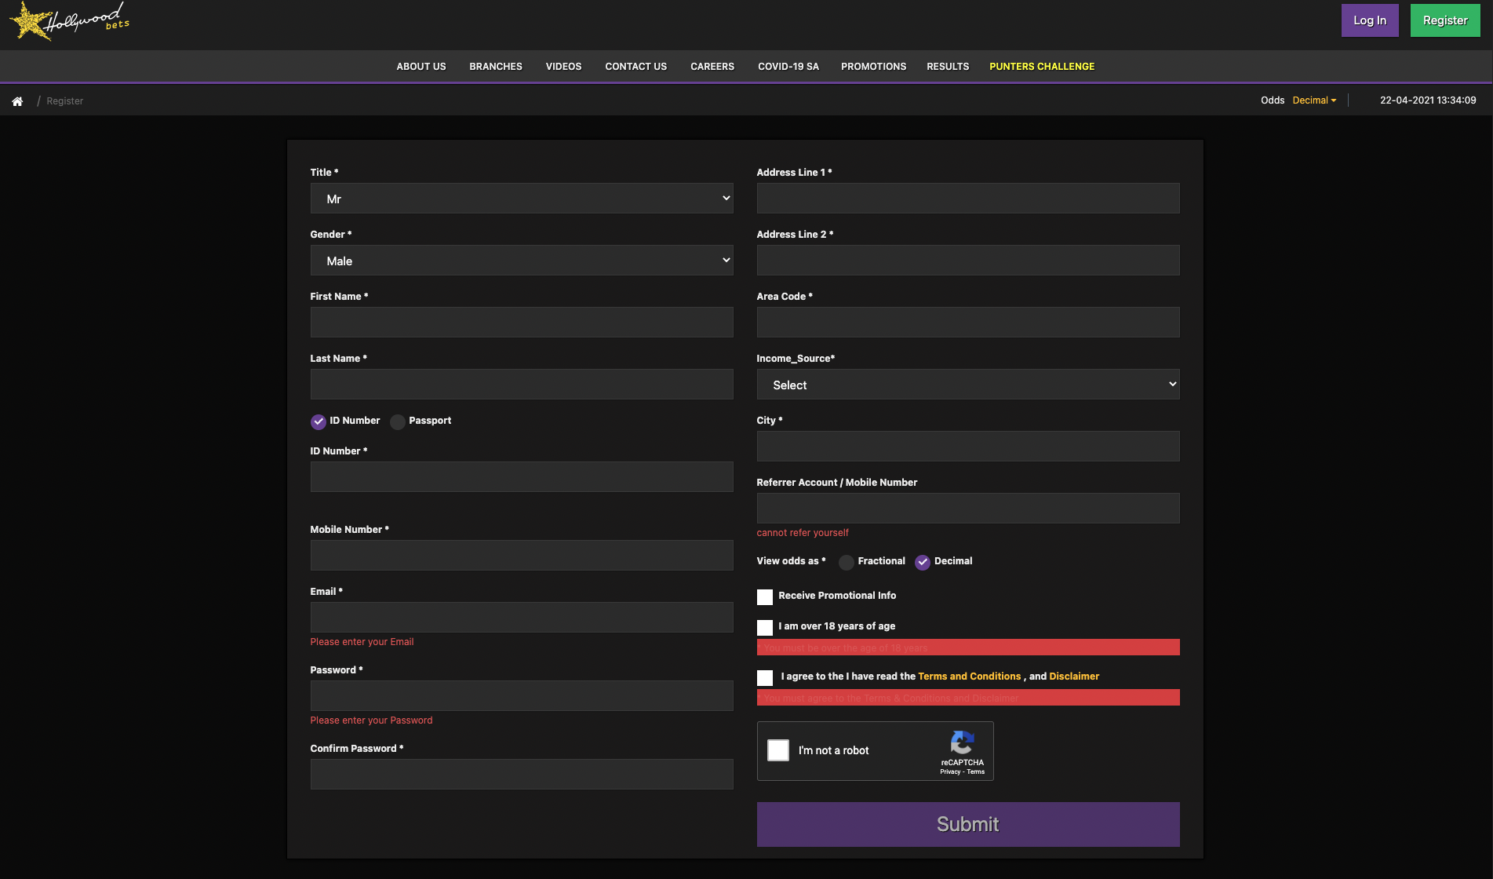Expand the Gender dropdown

[x=522, y=261]
